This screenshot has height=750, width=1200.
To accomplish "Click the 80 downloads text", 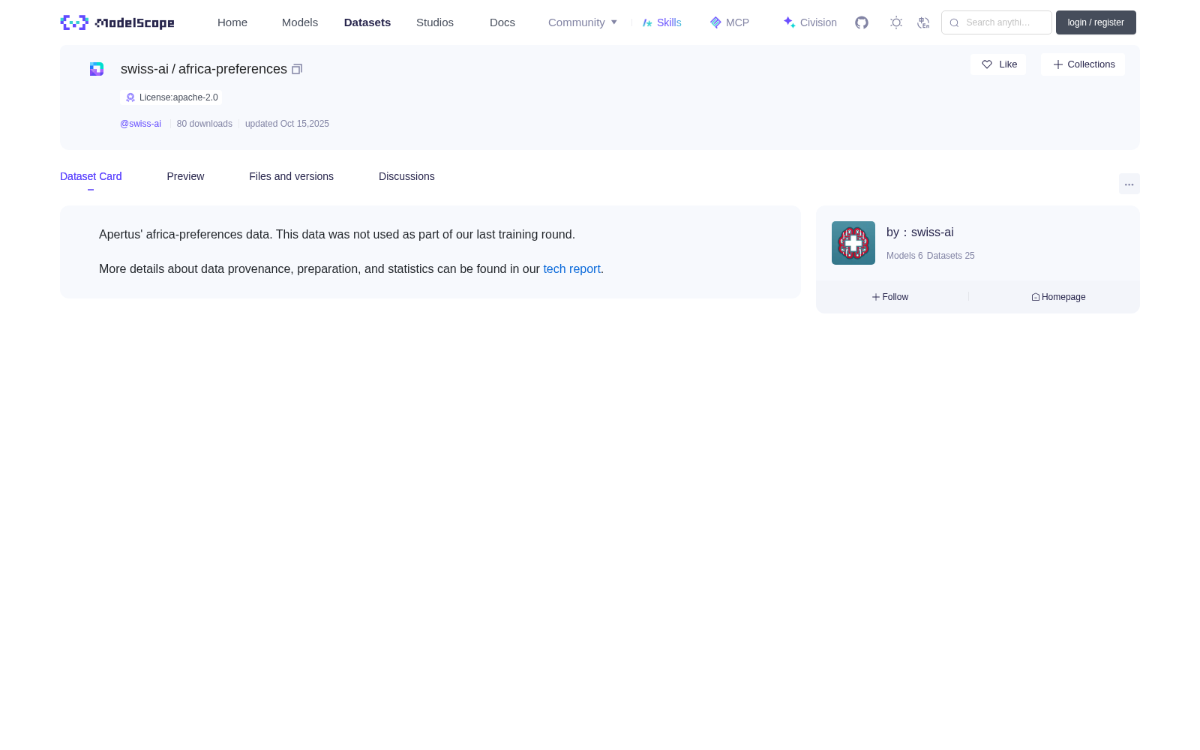I will click(205, 124).
